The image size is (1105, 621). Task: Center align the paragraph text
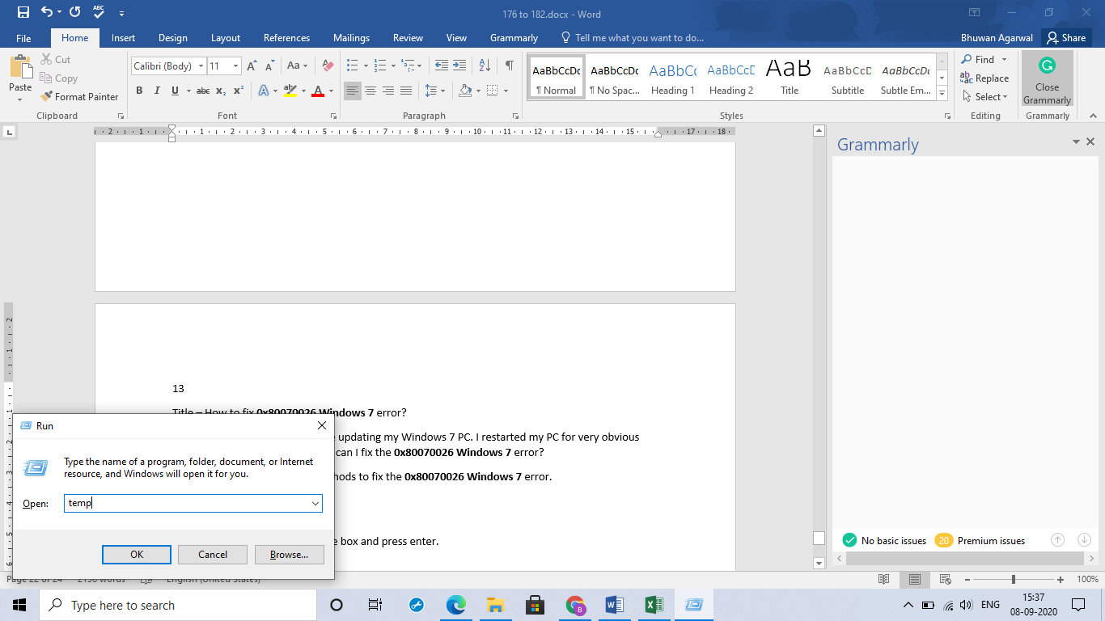click(x=370, y=91)
